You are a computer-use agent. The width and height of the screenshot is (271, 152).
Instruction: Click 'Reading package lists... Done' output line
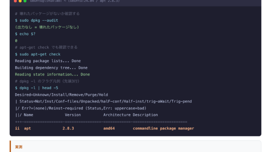point(48,61)
